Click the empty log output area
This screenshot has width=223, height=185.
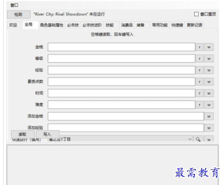pos(112,165)
